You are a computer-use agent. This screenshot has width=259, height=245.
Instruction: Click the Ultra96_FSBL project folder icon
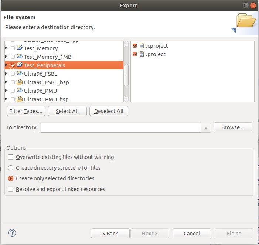tap(20, 74)
